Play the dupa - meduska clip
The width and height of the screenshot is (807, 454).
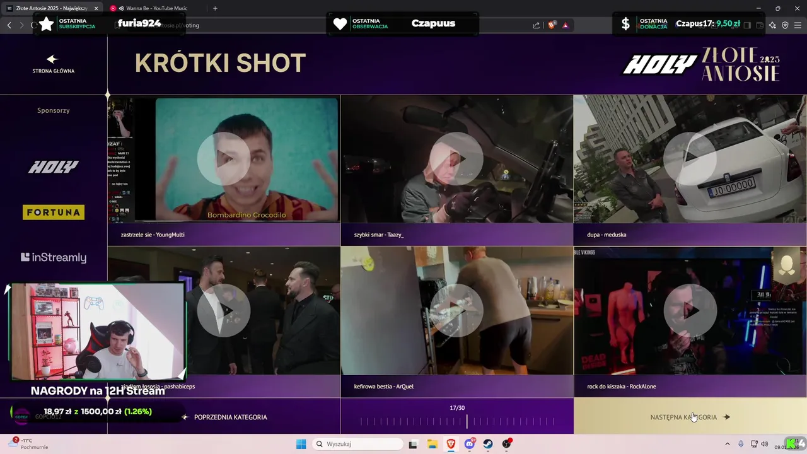pos(690,159)
